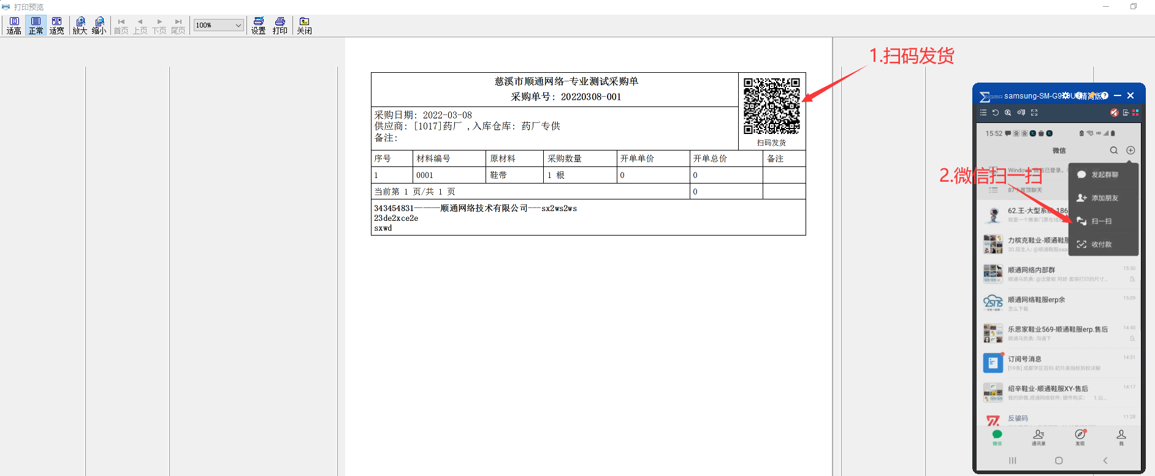Expand the 100% zoom level dropdown
Viewport: 1155px width, 476px height.
pyautogui.click(x=238, y=25)
